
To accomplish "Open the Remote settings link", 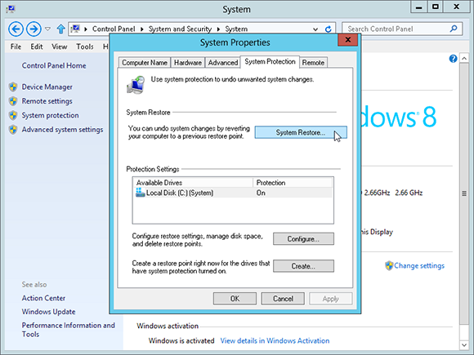I will (47, 101).
